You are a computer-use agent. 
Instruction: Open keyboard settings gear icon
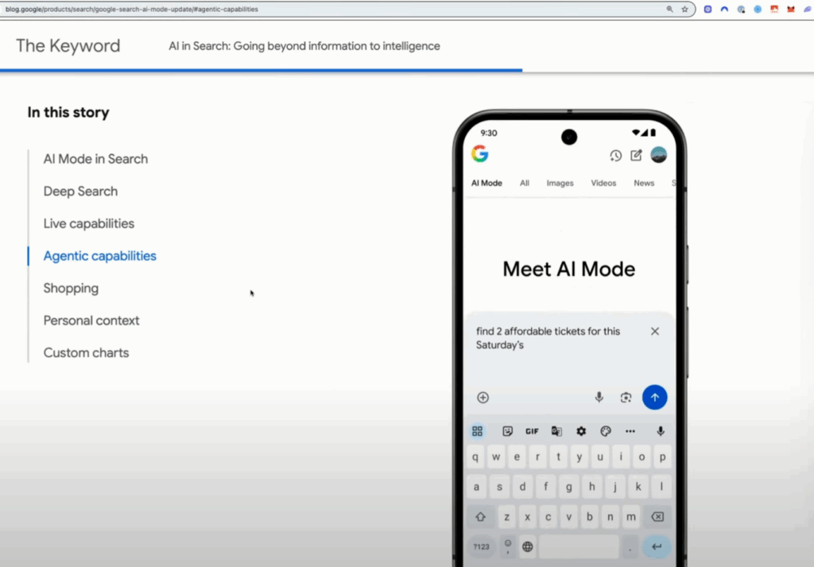[581, 431]
